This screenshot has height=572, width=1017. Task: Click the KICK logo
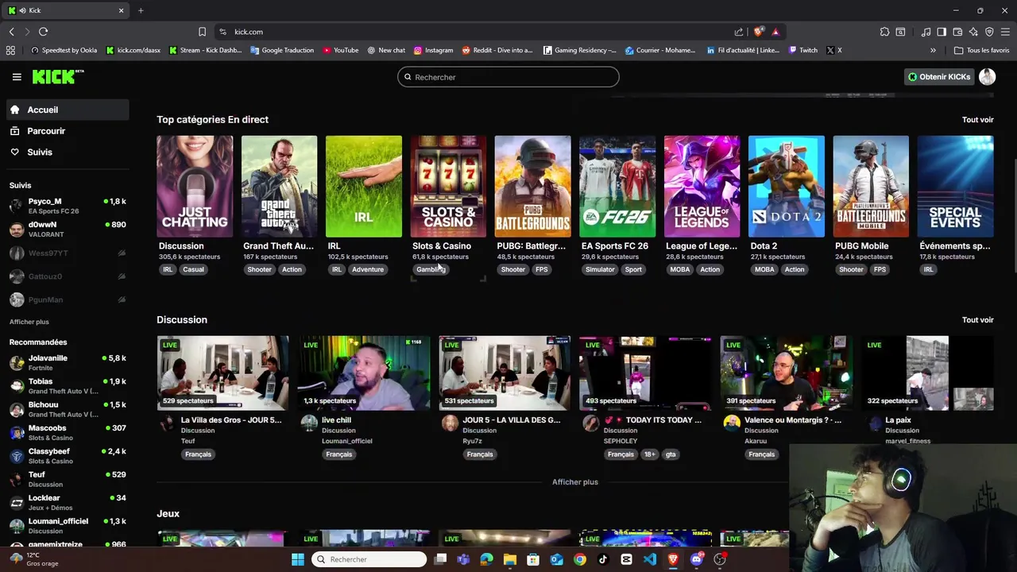tap(58, 76)
